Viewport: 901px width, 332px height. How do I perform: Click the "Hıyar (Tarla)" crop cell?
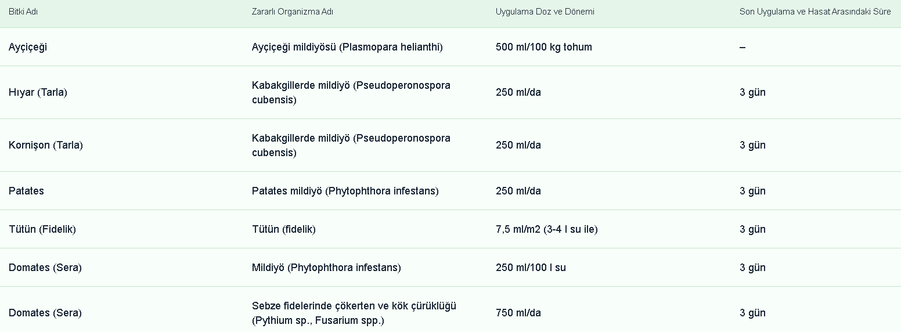pos(38,92)
